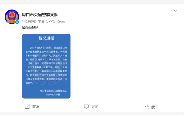Click the 14分钟前 timestamp
The image size is (184, 117).
tap(29, 21)
